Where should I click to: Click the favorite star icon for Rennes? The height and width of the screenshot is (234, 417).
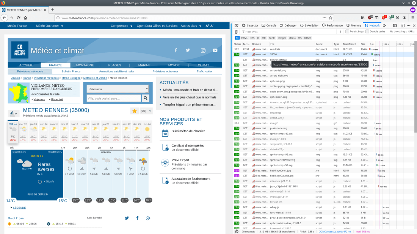tap(134, 111)
